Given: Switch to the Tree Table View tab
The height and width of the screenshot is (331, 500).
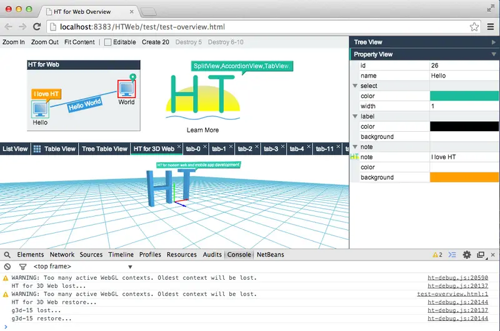Looking at the screenshot, I should point(104,149).
